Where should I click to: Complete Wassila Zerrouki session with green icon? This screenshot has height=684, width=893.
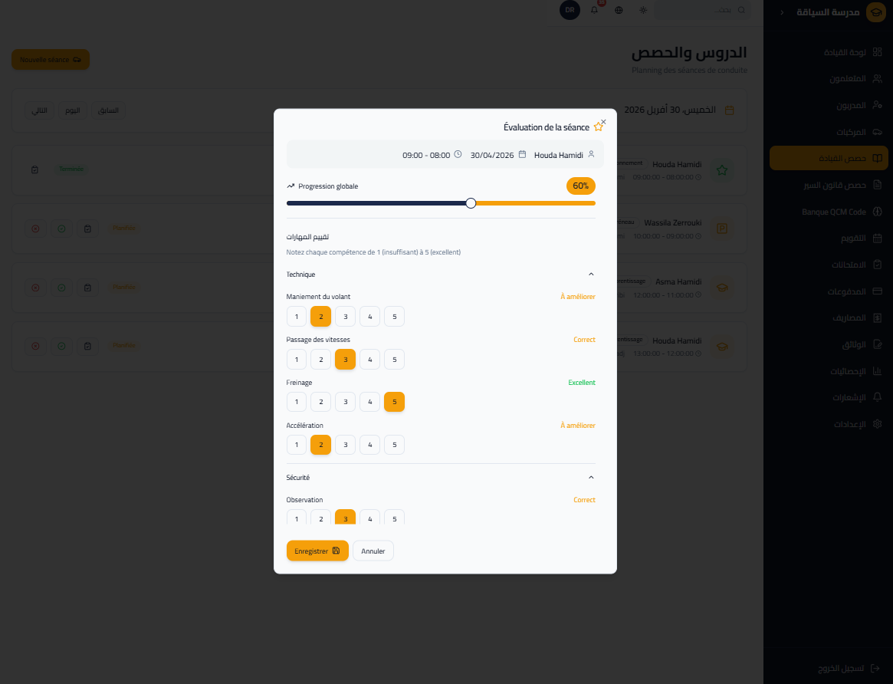tap(61, 229)
